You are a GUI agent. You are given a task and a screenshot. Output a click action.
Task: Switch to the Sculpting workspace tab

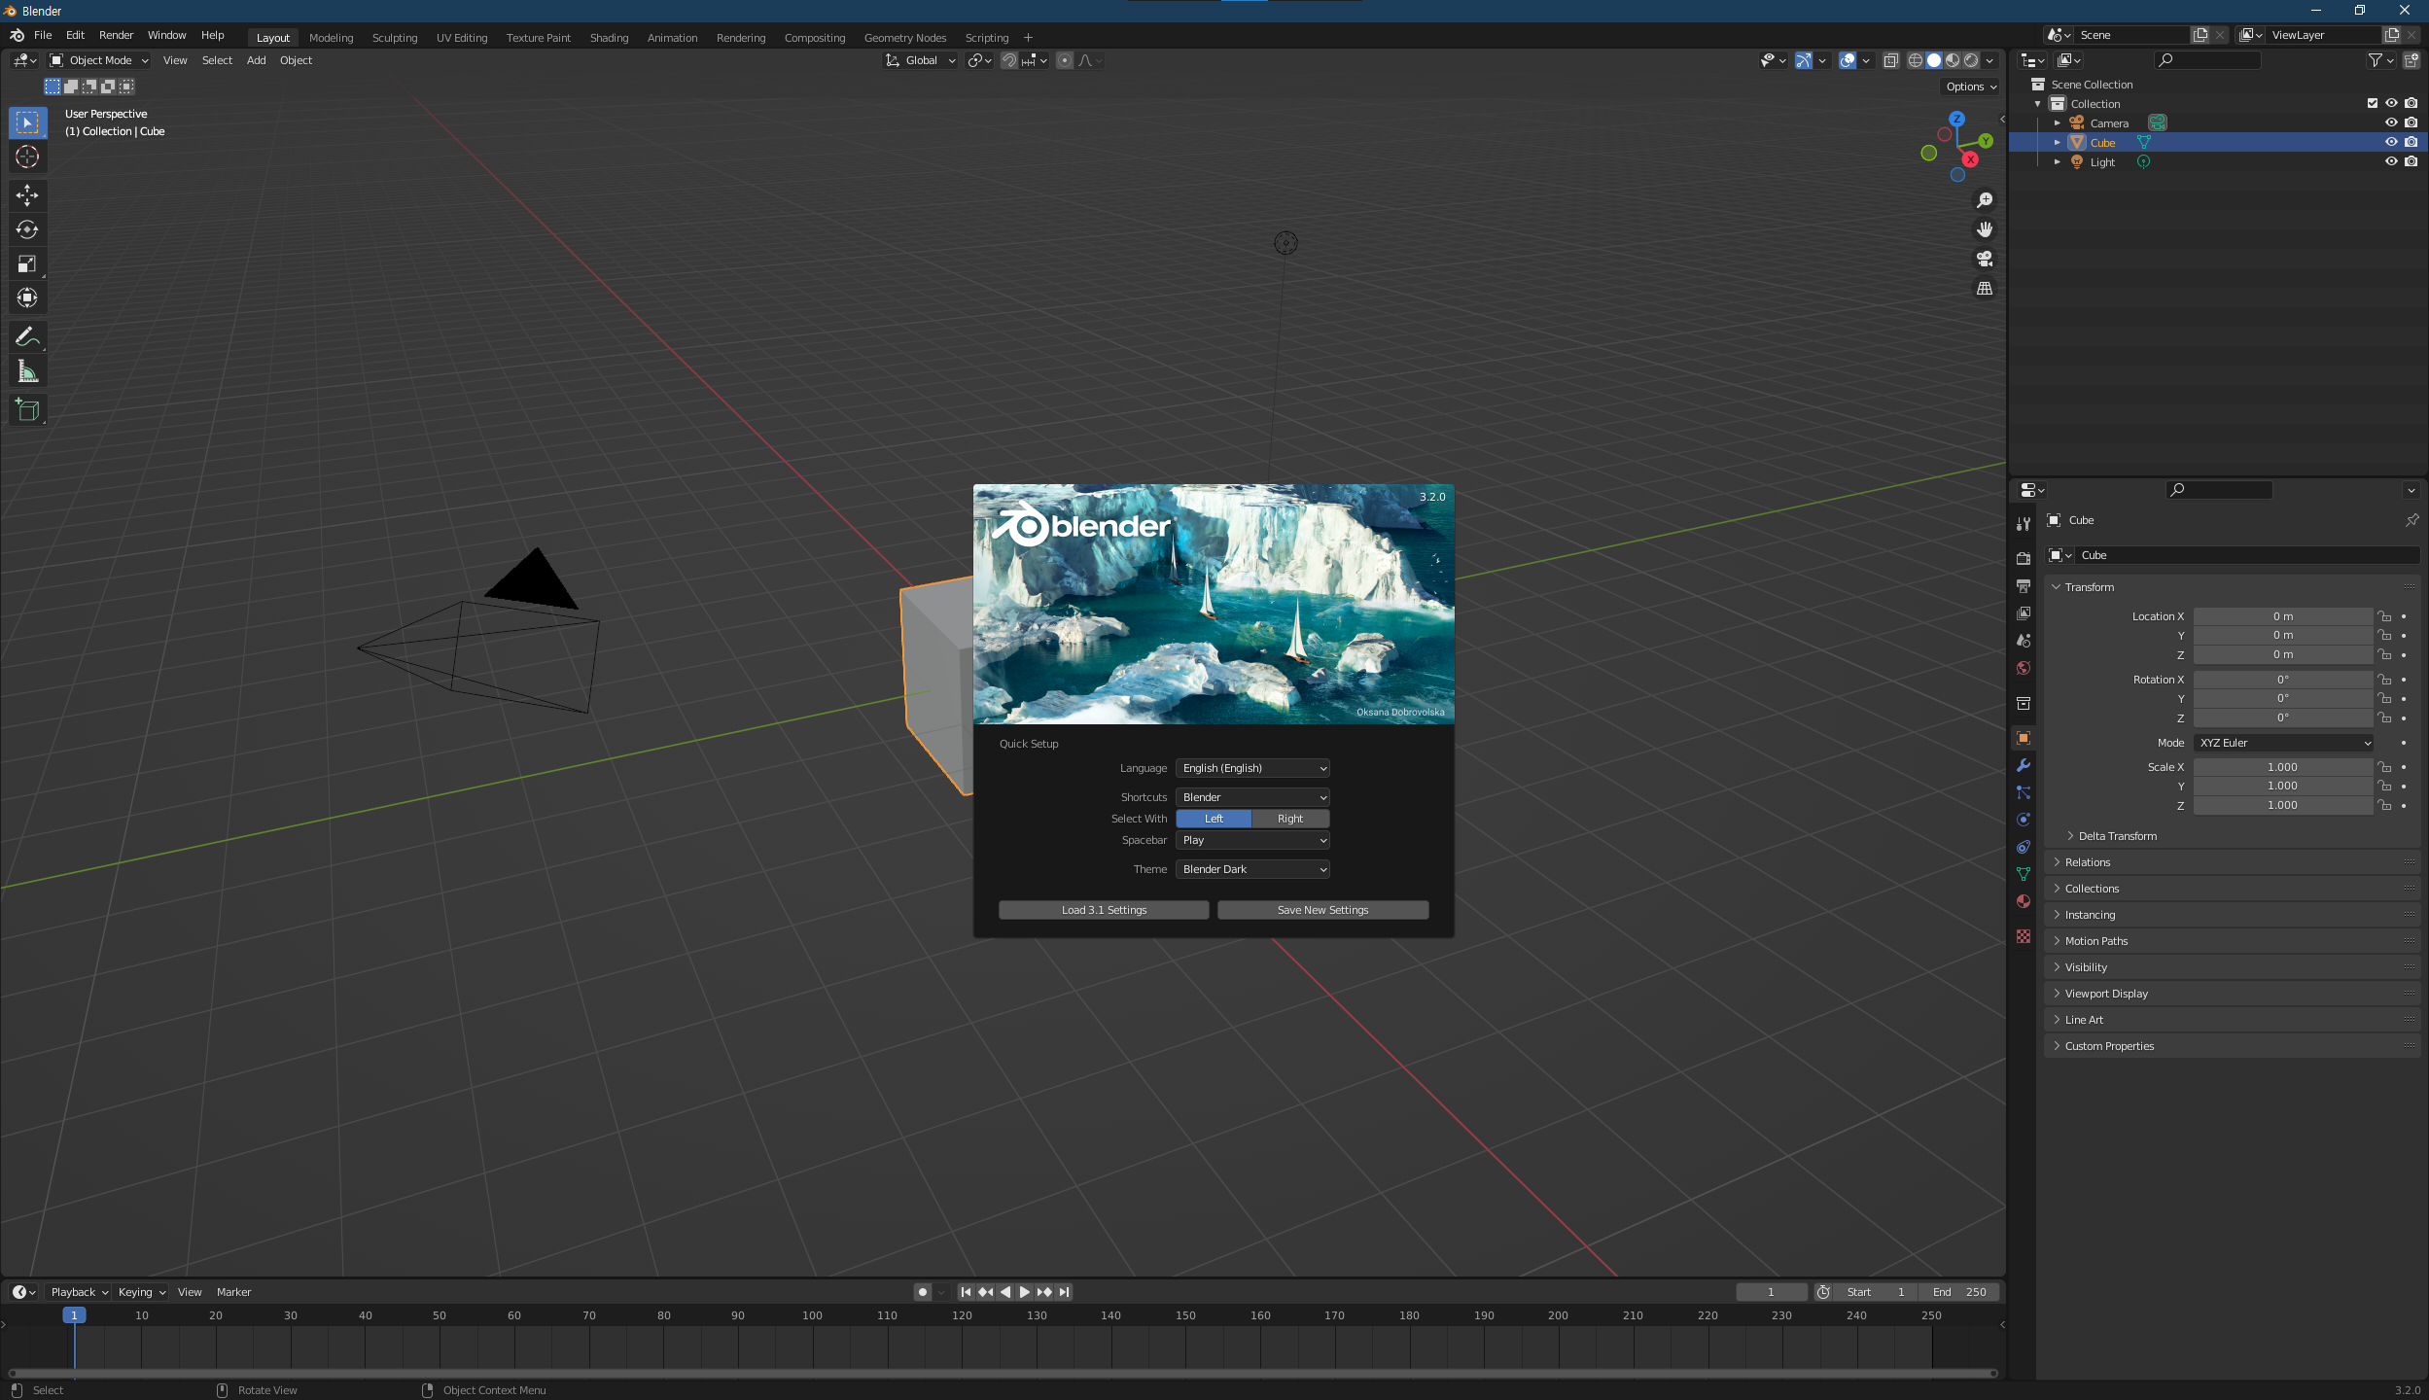(395, 38)
